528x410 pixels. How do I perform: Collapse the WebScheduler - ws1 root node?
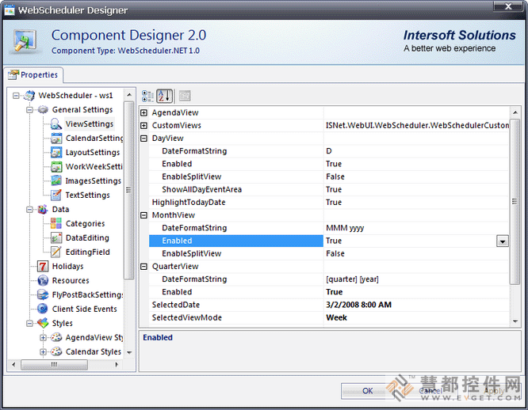[x=16, y=96]
